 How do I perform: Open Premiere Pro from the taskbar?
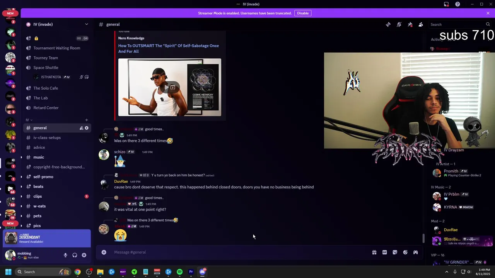[x=191, y=272]
